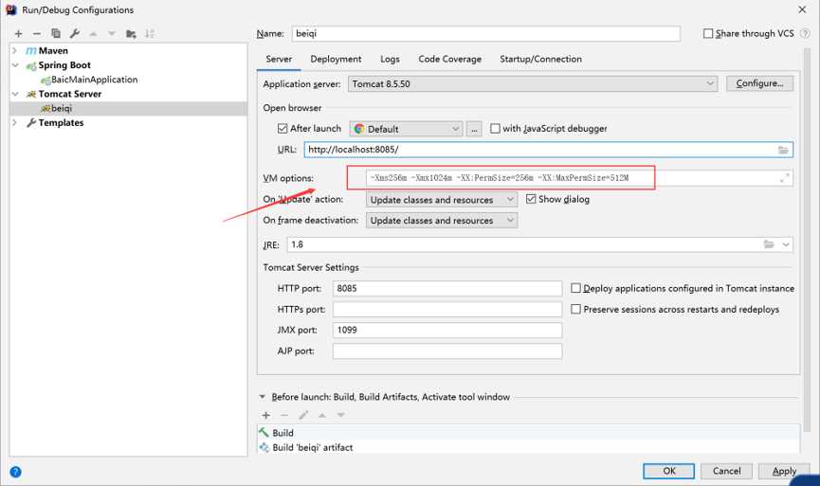Open help with question mark icon
Image resolution: width=820 pixels, height=486 pixels.
16,472
